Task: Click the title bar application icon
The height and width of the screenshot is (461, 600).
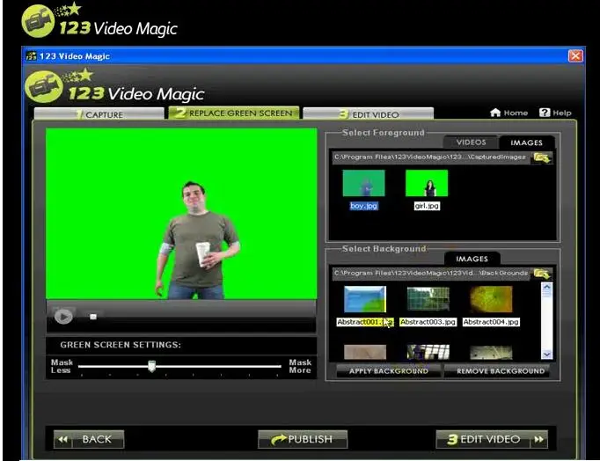Action: pyautogui.click(x=31, y=56)
